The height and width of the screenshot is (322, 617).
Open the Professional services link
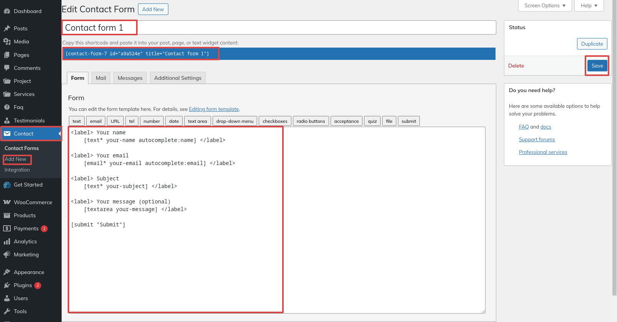[543, 152]
